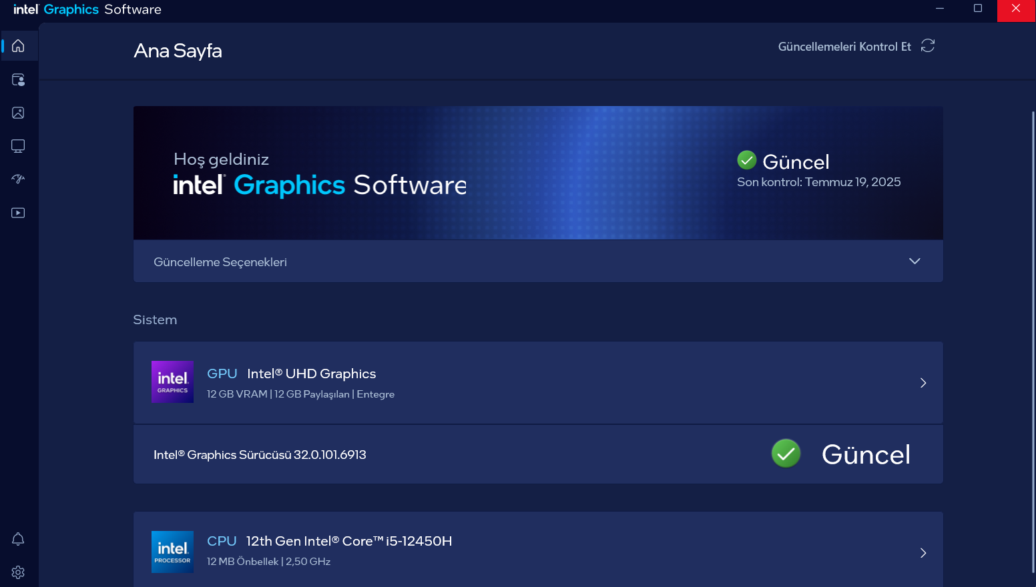1036x587 pixels.
Task: Open the Performance gauge sidebar icon
Action: [18, 179]
